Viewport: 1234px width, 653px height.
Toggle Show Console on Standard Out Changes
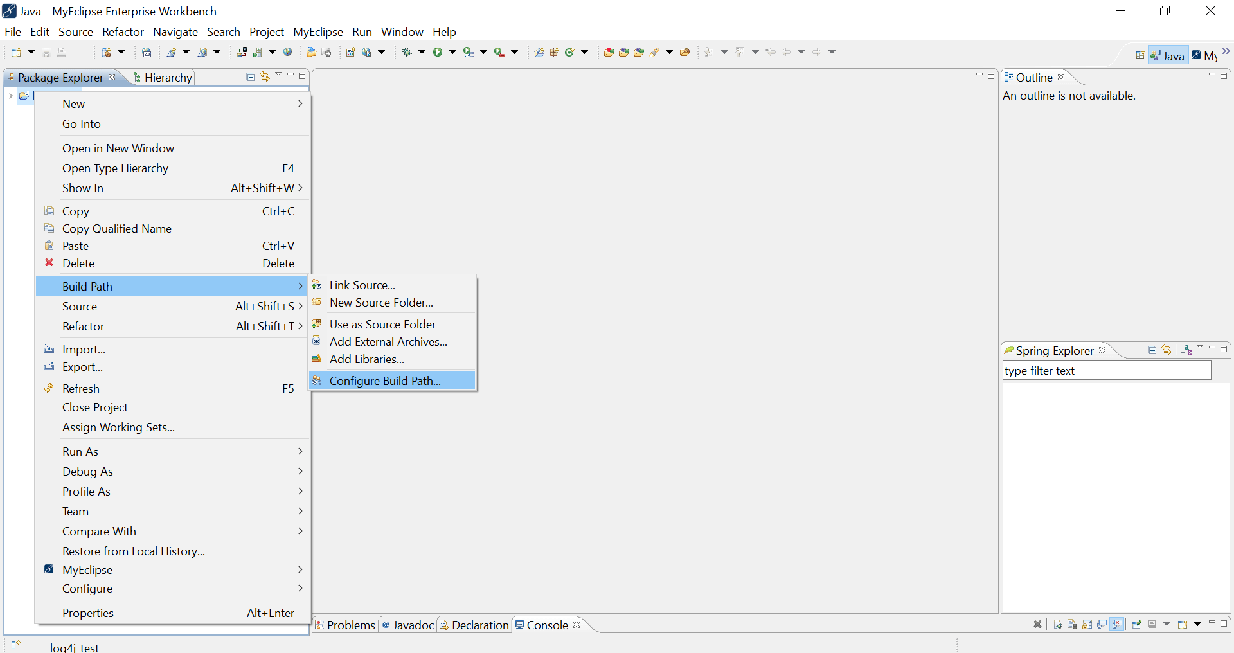point(1102,624)
